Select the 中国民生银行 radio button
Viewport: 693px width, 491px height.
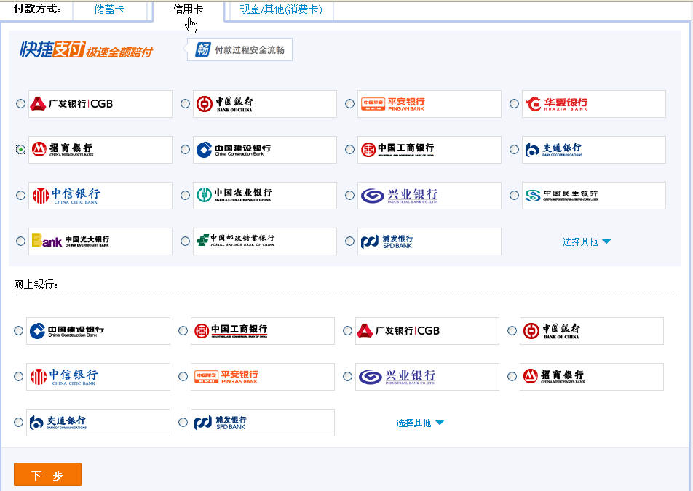click(x=514, y=195)
